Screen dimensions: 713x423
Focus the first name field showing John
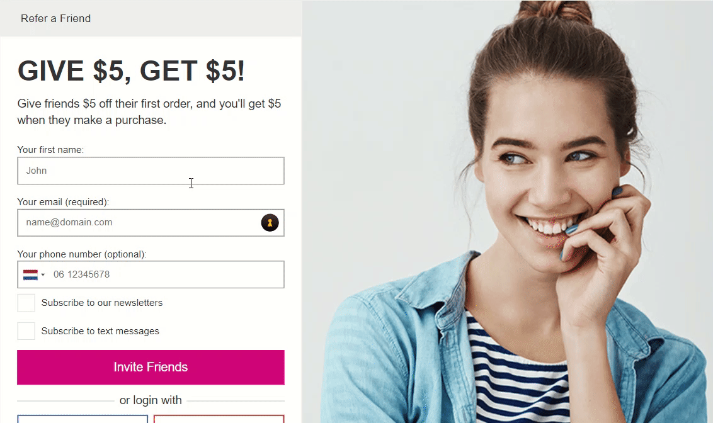151,171
